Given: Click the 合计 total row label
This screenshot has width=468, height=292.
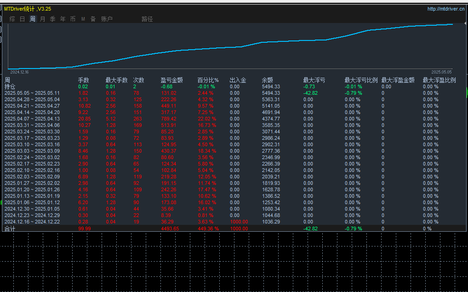Looking at the screenshot, I should coord(10,229).
